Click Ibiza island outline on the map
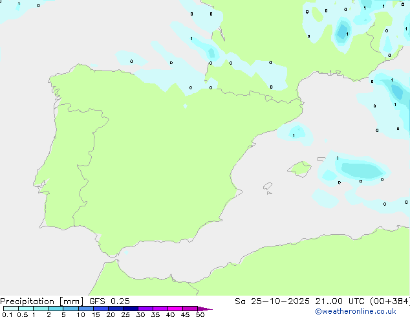 tap(268, 186)
